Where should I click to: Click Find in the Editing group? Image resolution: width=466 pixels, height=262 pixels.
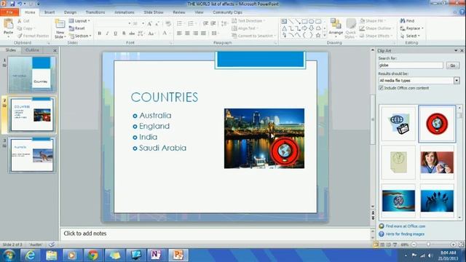coord(408,21)
